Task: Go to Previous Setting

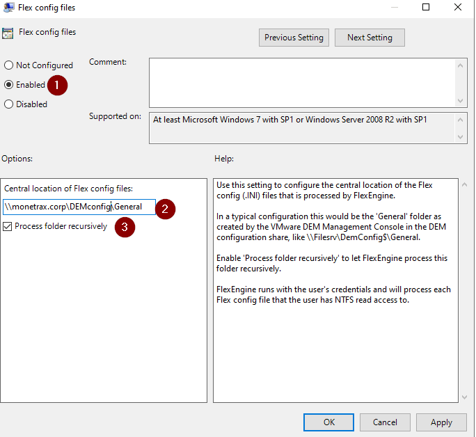Action: click(294, 38)
